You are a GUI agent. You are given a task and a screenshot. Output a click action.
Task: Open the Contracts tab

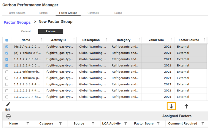(93, 13)
